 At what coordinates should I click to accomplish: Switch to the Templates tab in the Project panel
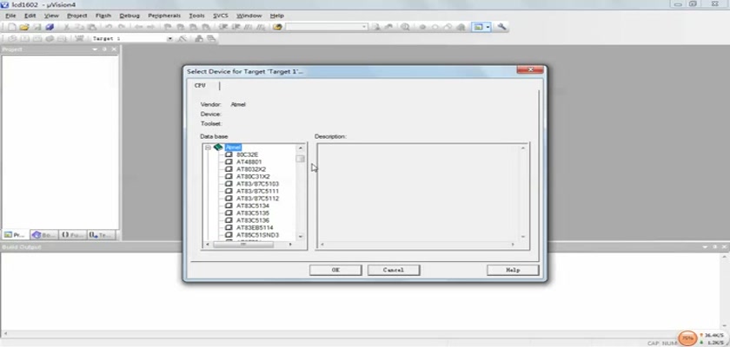tap(102, 235)
